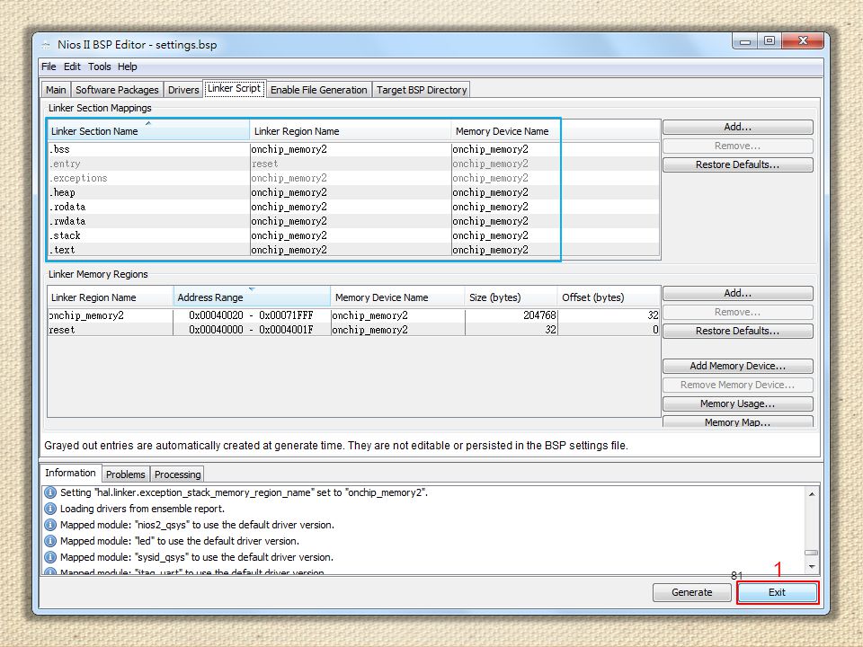Viewport: 863px width, 647px height.
Task: Select the Linker Script tab
Action: [x=235, y=88]
